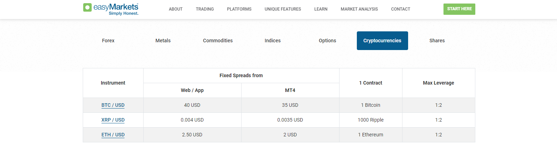Screen dimensions: 557x148
Task: Open the BTC / USD instrument link
Action: coord(113,105)
